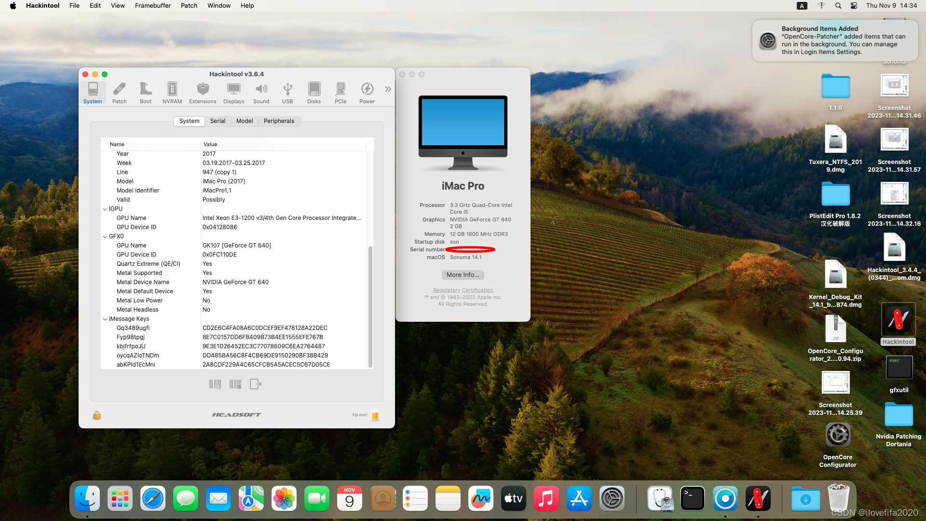Image resolution: width=926 pixels, height=521 pixels.
Task: Open the Boot toolbar section
Action: pyautogui.click(x=146, y=93)
